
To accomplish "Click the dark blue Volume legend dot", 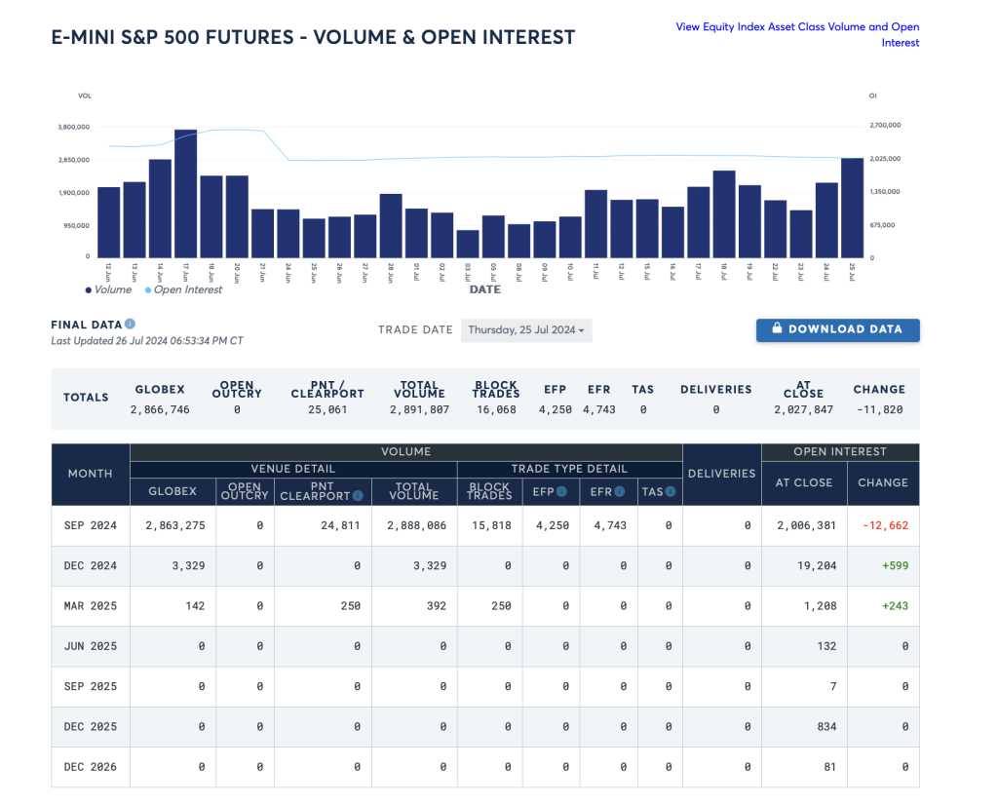I will (x=89, y=289).
